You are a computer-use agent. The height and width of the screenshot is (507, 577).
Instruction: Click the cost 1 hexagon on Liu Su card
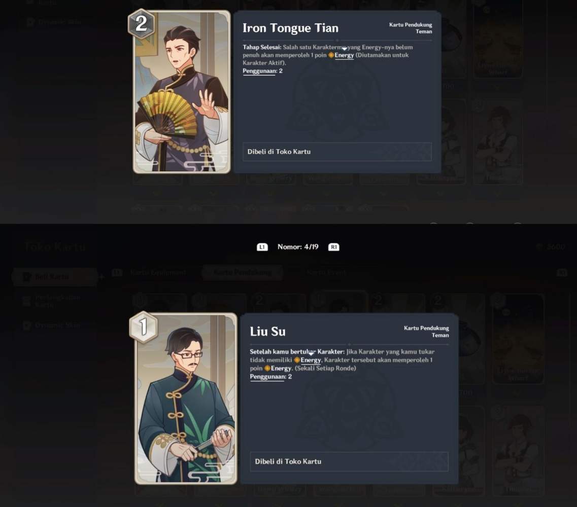click(144, 327)
